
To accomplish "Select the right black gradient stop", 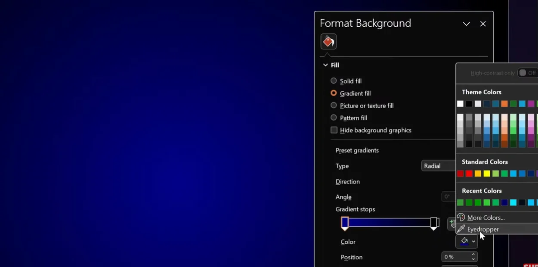I will coord(434,223).
